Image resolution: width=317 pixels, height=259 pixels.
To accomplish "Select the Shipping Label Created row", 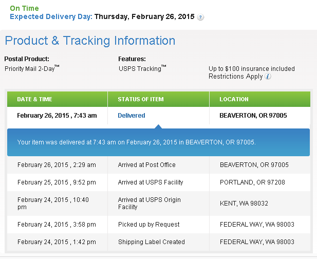I will (x=158, y=242).
